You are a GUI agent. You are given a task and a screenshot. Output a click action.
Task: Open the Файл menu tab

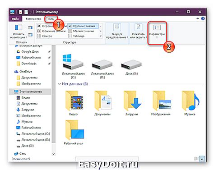(x=15, y=19)
